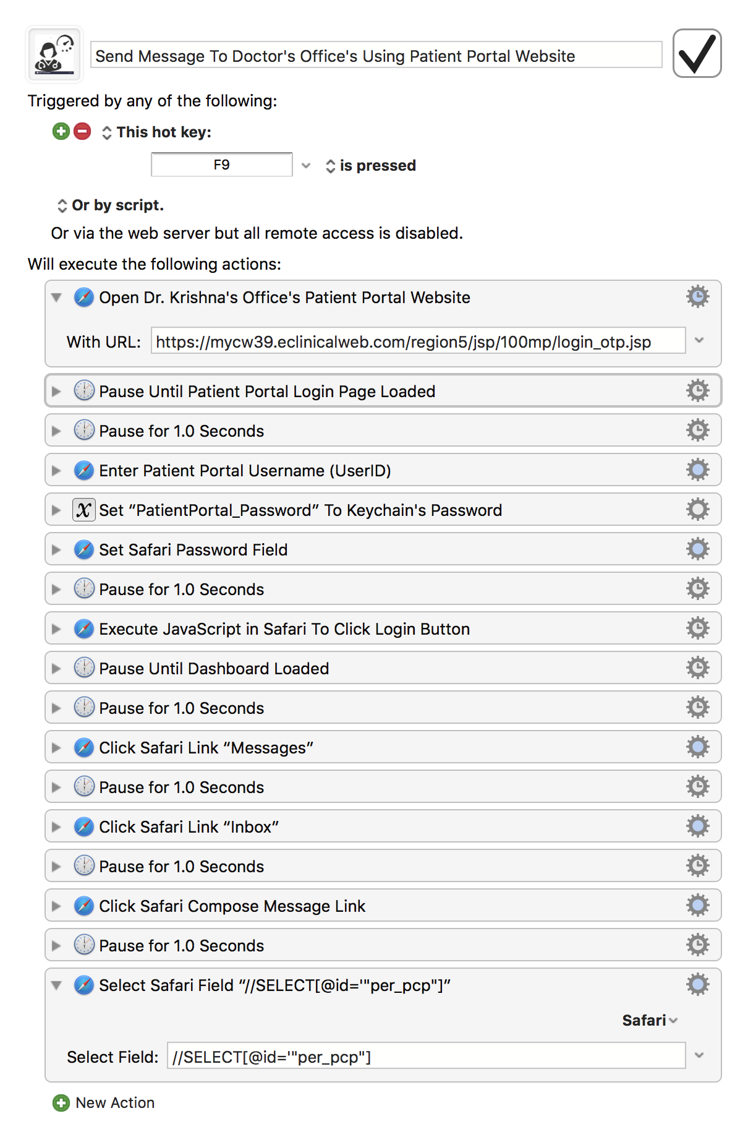Click the macro name title field

click(x=376, y=56)
